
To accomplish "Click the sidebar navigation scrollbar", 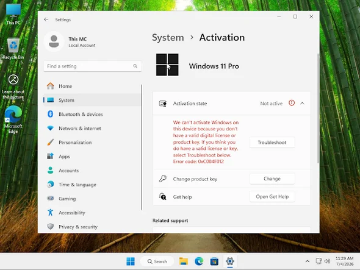I will (142, 147).
